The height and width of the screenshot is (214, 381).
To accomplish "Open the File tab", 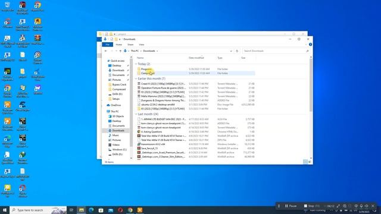I will pos(107,45).
